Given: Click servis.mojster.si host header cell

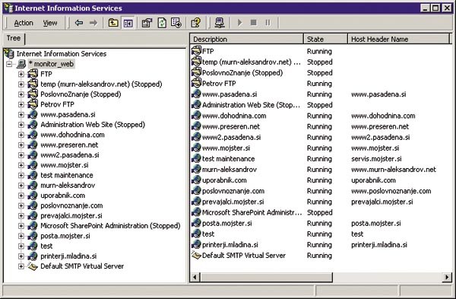Looking at the screenshot, I should click(376, 159).
